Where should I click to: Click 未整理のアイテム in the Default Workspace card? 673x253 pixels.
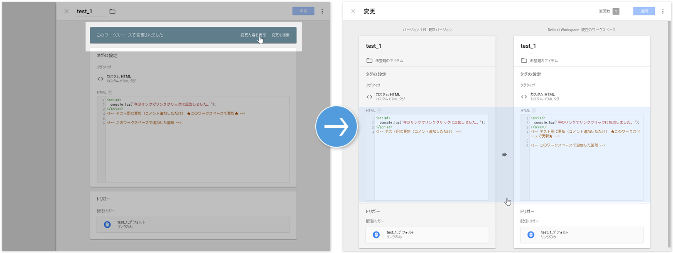(x=544, y=61)
